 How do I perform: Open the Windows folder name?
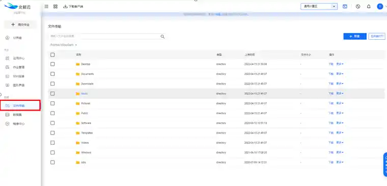click(x=86, y=153)
